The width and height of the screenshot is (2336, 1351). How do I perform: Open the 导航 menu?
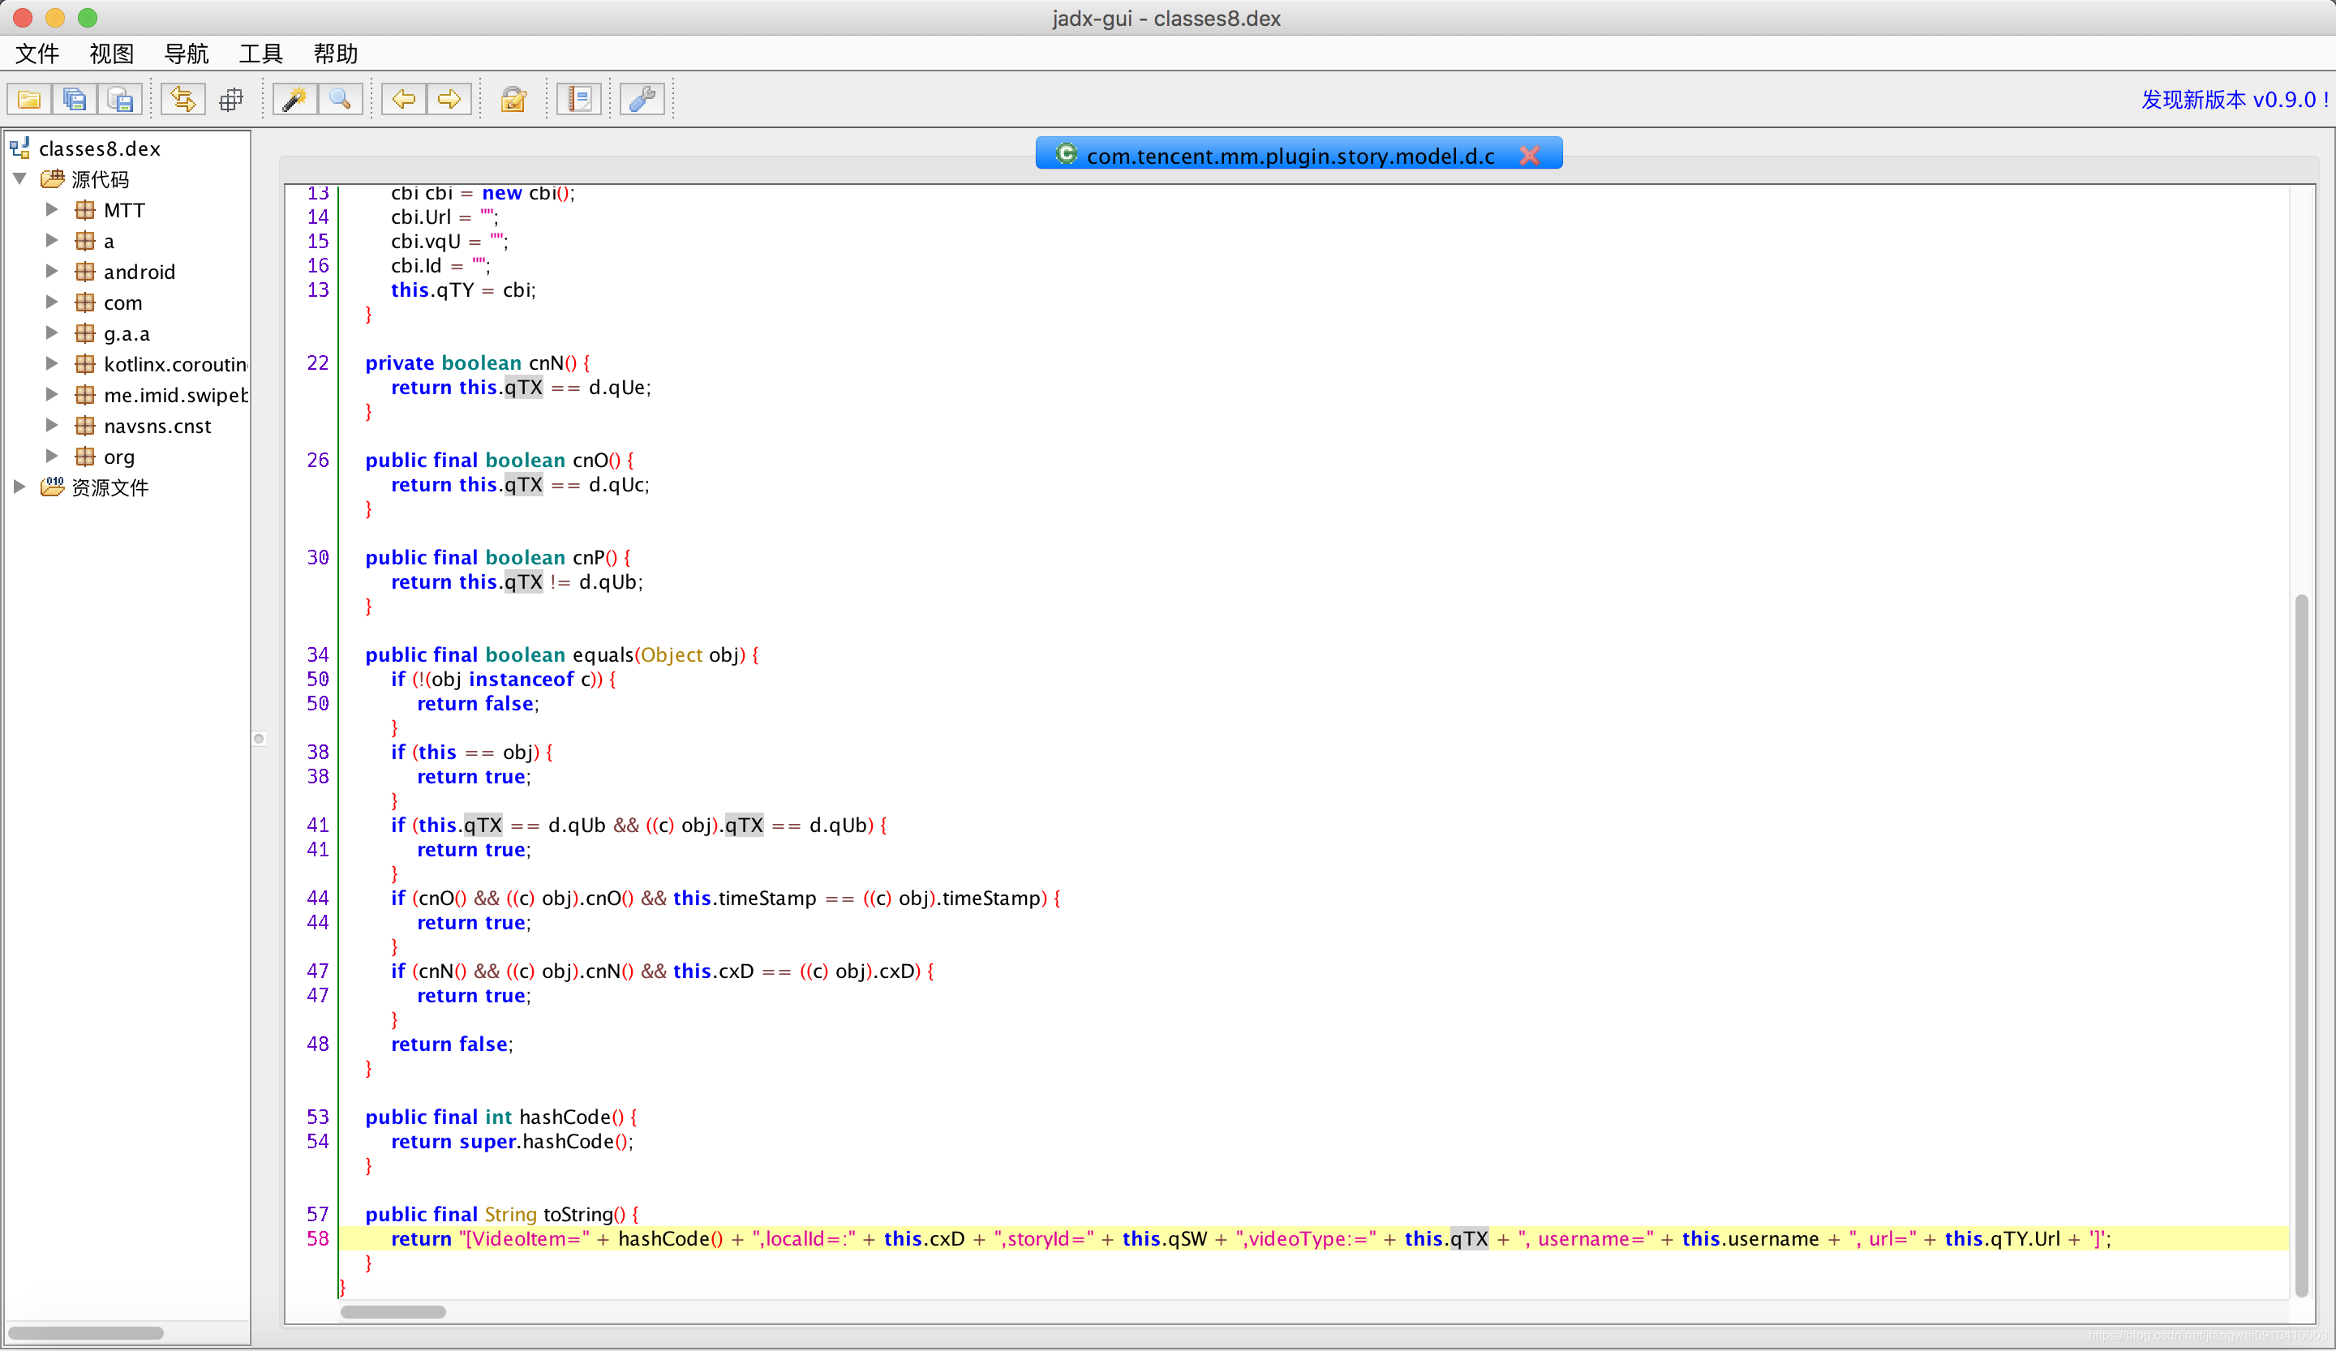coord(187,54)
